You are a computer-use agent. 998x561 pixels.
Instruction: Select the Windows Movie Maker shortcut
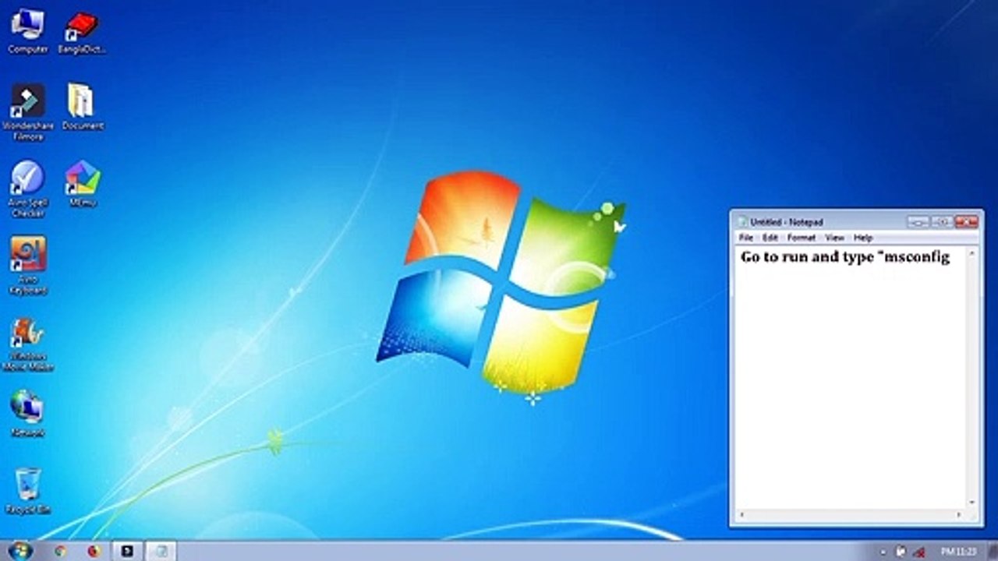(x=28, y=344)
